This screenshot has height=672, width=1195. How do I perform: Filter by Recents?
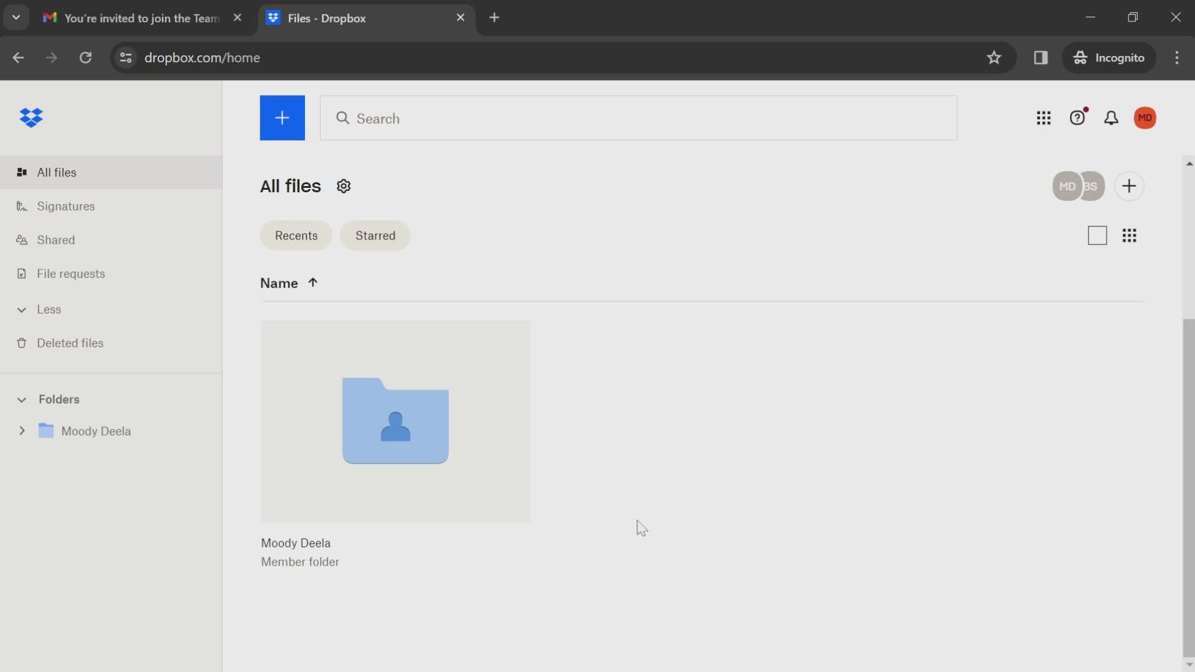296,235
